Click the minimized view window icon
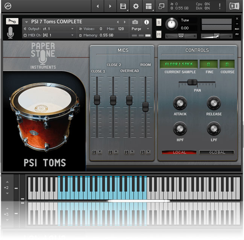 click(x=161, y=6)
